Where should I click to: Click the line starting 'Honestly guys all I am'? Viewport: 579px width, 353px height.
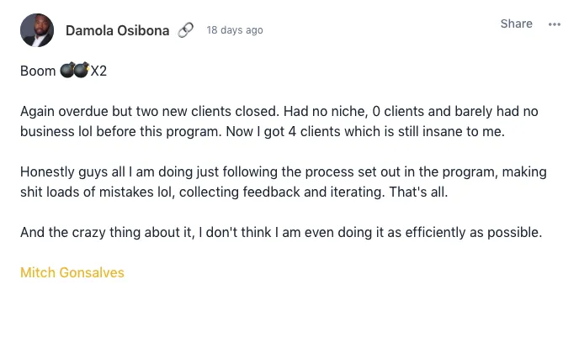coord(284,172)
